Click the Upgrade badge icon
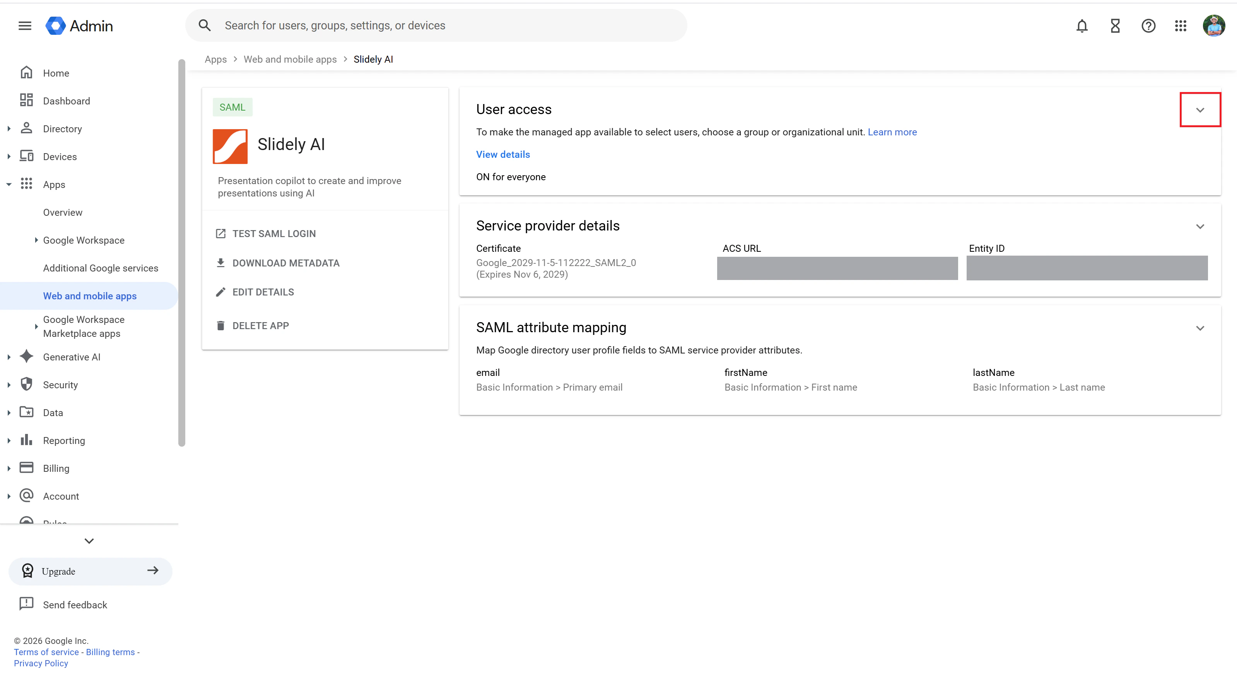The height and width of the screenshot is (676, 1237). 28,571
